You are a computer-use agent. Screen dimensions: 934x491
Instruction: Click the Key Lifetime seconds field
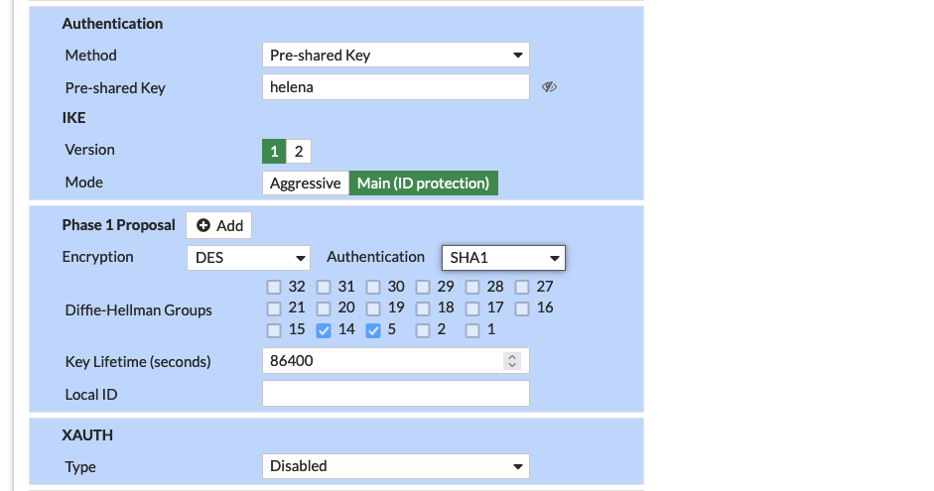pos(382,361)
